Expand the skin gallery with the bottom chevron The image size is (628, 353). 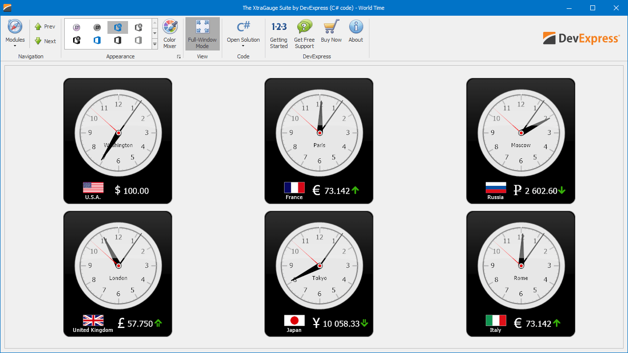155,45
